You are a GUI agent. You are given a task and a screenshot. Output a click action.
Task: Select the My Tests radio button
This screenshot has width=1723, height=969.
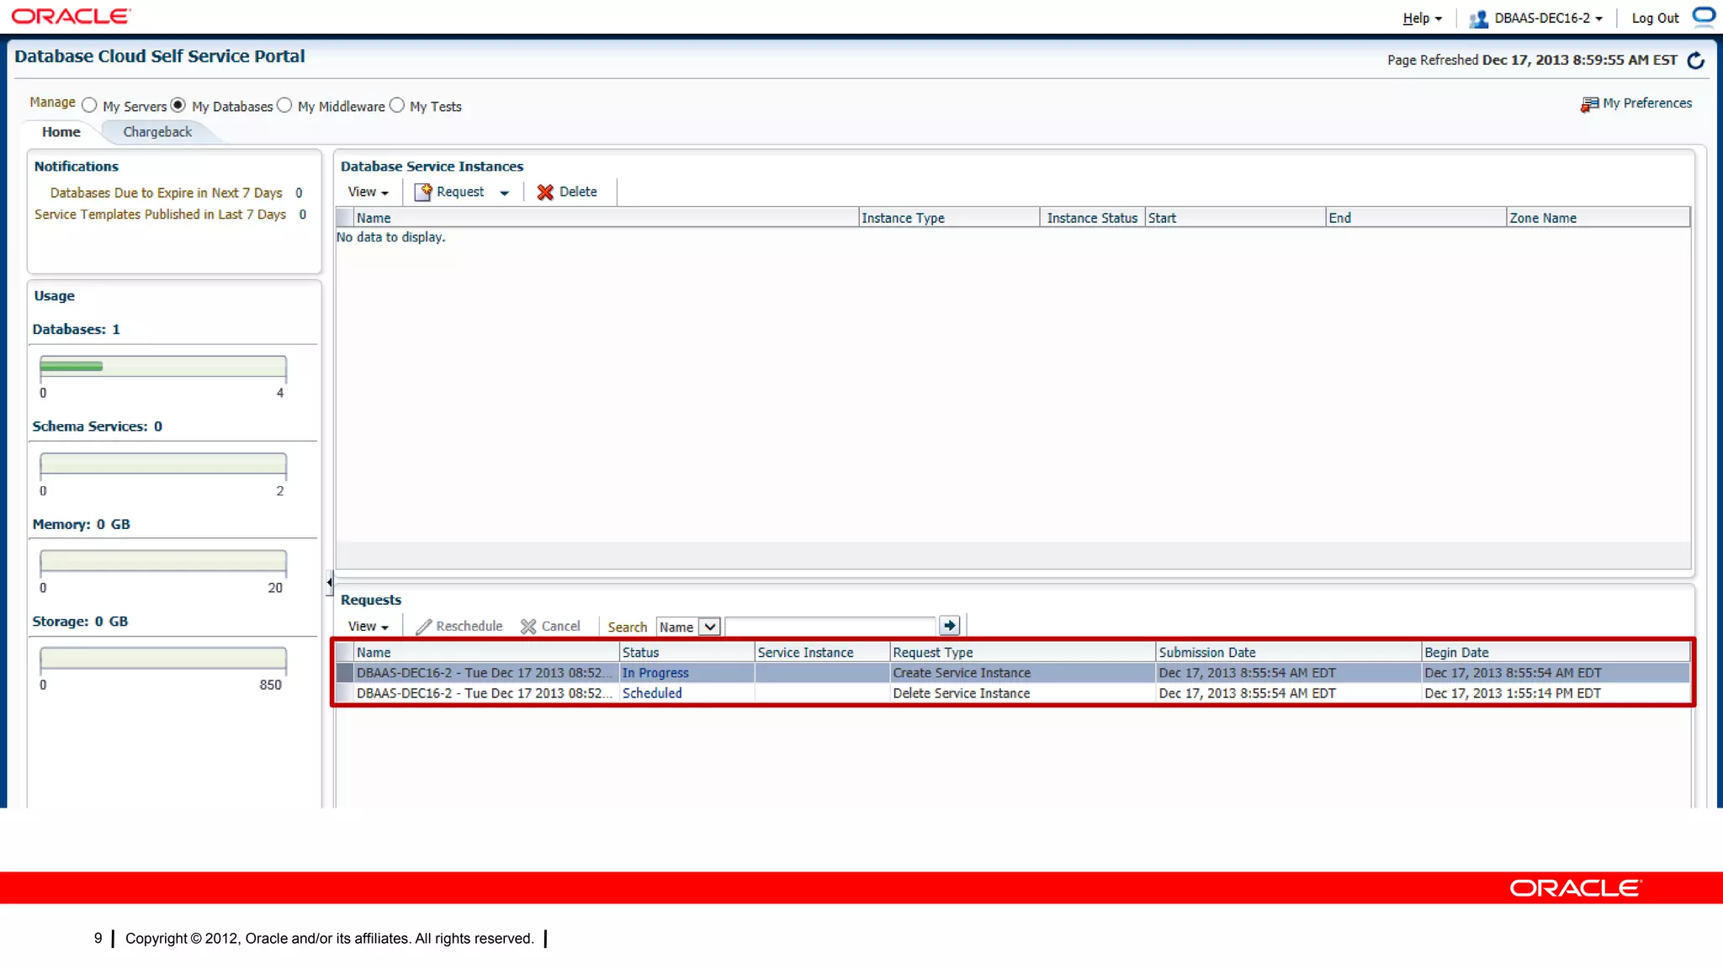(396, 105)
